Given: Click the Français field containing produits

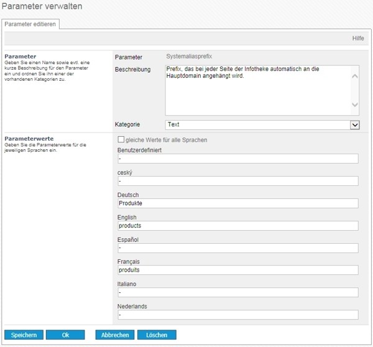Looking at the screenshot, I should (x=237, y=270).
